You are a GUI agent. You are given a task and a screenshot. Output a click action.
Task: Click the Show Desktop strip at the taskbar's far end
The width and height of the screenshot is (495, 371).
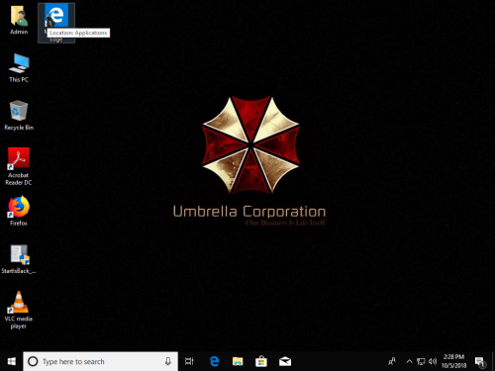pyautogui.click(x=493, y=361)
